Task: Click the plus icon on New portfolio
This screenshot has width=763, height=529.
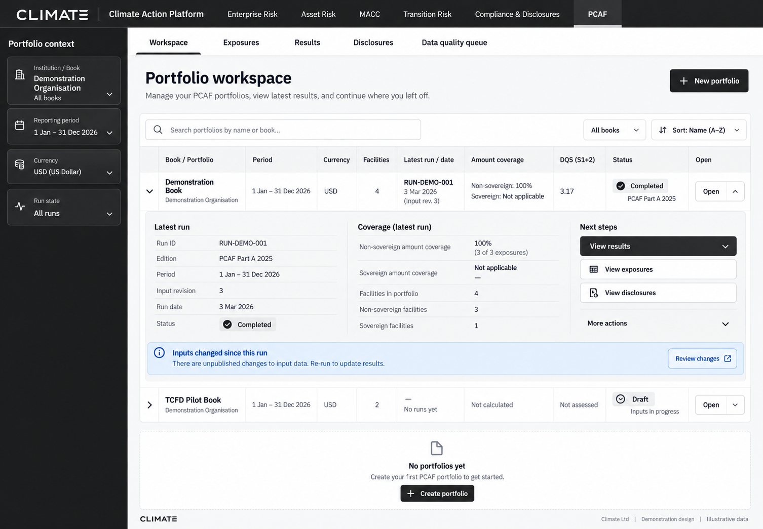Action: click(683, 81)
